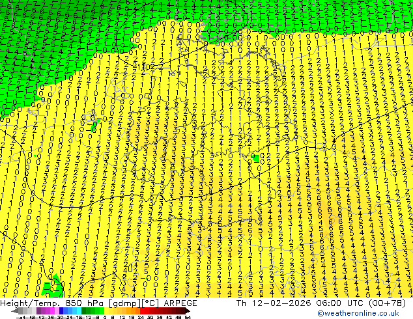Click the ARPEGE model name label
Screen dimensions: 413x319
(180, 303)
